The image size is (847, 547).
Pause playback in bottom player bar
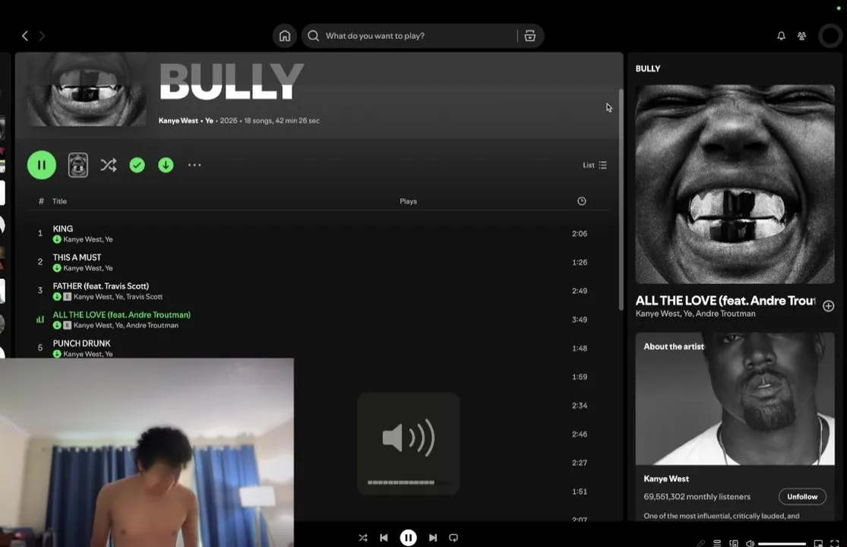pyautogui.click(x=409, y=538)
